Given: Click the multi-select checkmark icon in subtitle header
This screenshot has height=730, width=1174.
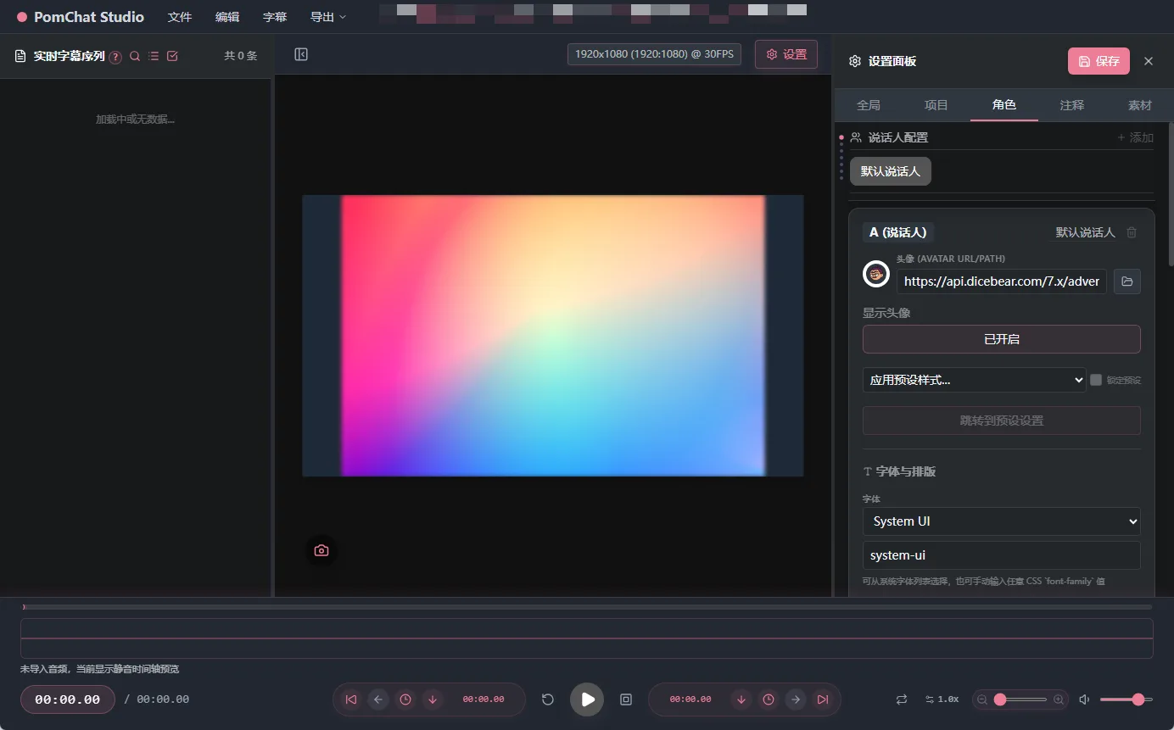Looking at the screenshot, I should click(172, 56).
